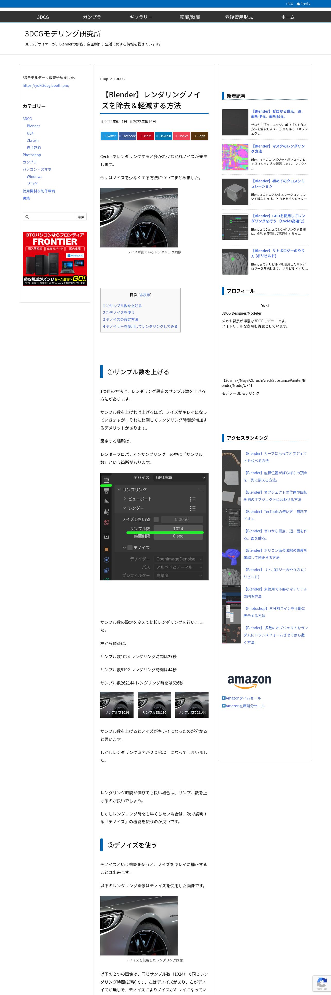Click the FRONTIER BTO PC banner ad
The width and height of the screenshot is (331, 995).
pos(55,258)
